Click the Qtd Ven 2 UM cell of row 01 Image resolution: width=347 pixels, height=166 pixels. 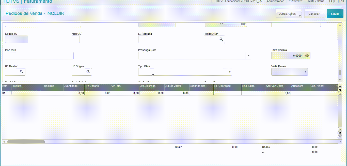[x=278, y=93]
